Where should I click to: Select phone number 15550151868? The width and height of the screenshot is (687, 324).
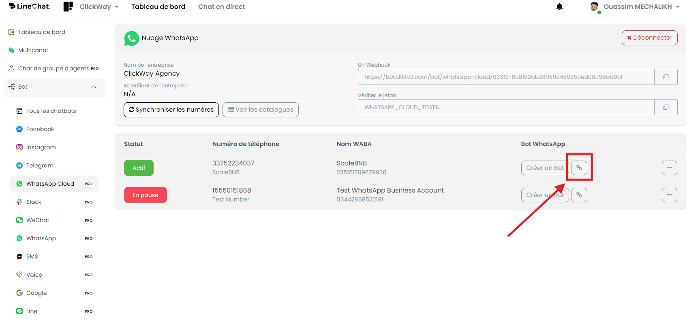pyautogui.click(x=231, y=191)
